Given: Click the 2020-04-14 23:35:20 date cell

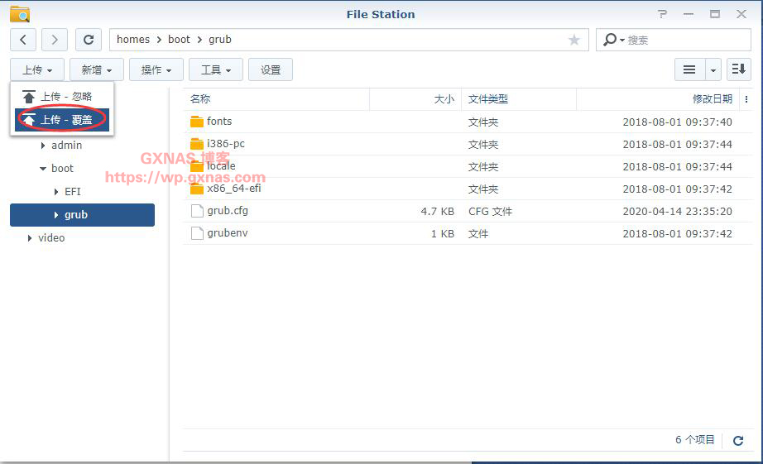Looking at the screenshot, I should [678, 212].
